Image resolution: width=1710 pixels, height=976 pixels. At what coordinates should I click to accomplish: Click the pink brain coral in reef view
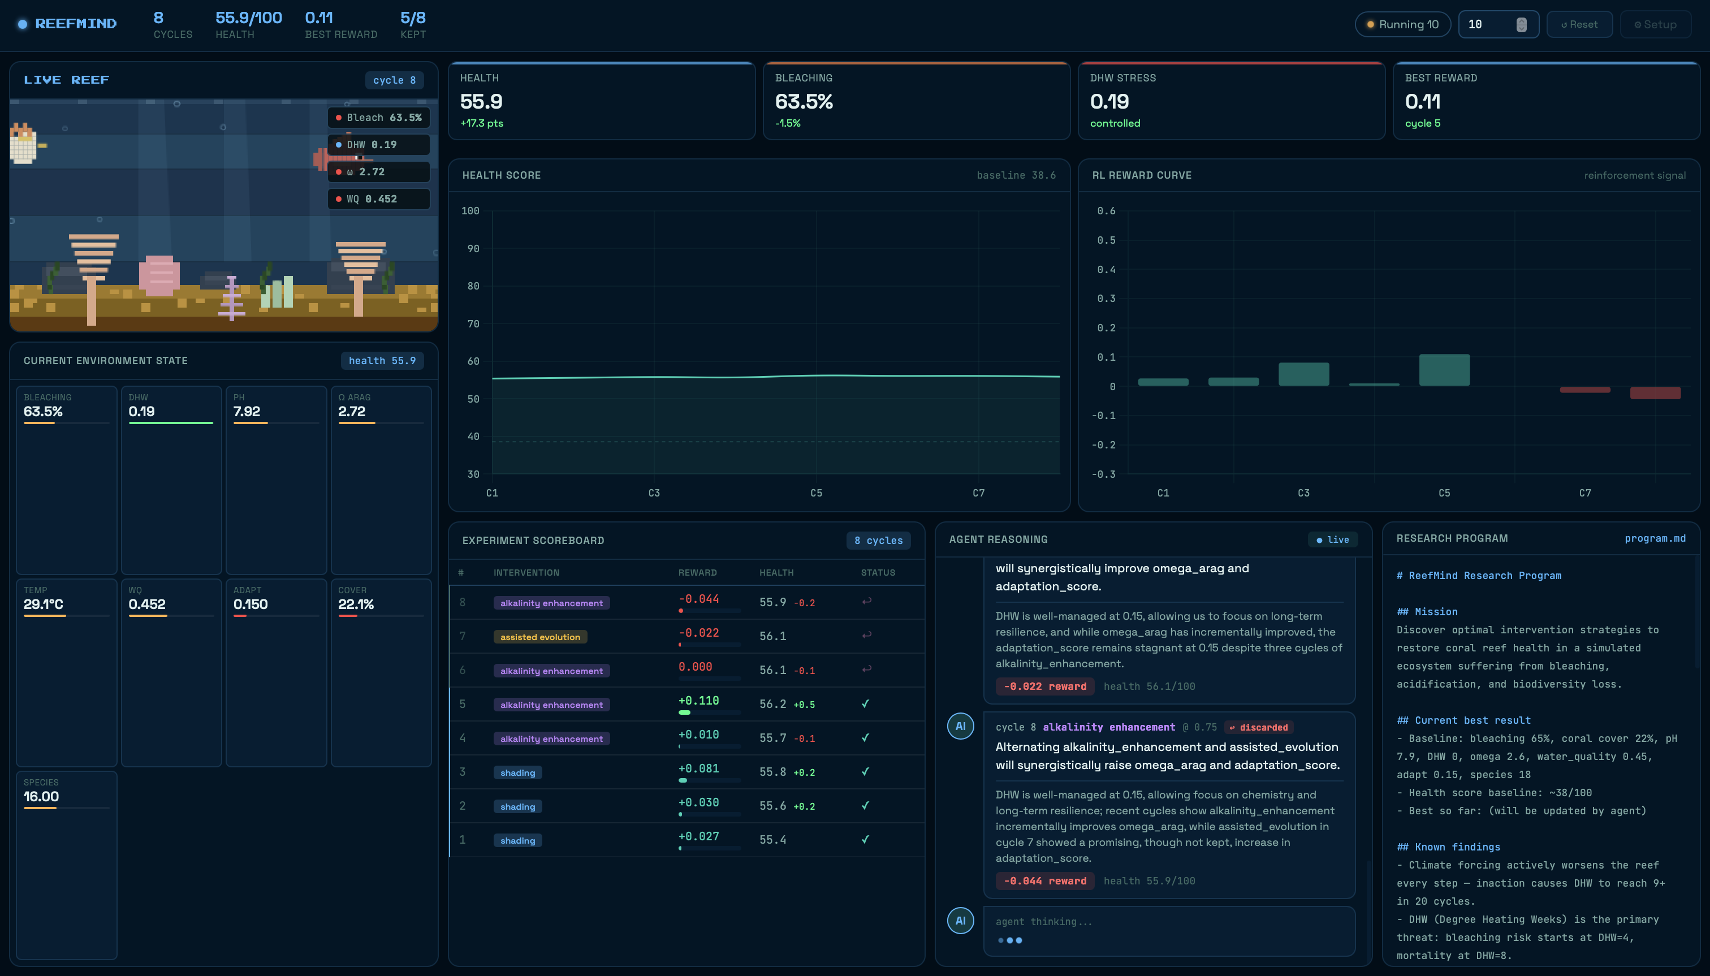pyautogui.click(x=159, y=275)
